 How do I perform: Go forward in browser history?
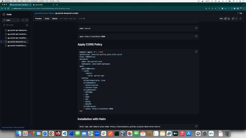[x=5, y=8]
